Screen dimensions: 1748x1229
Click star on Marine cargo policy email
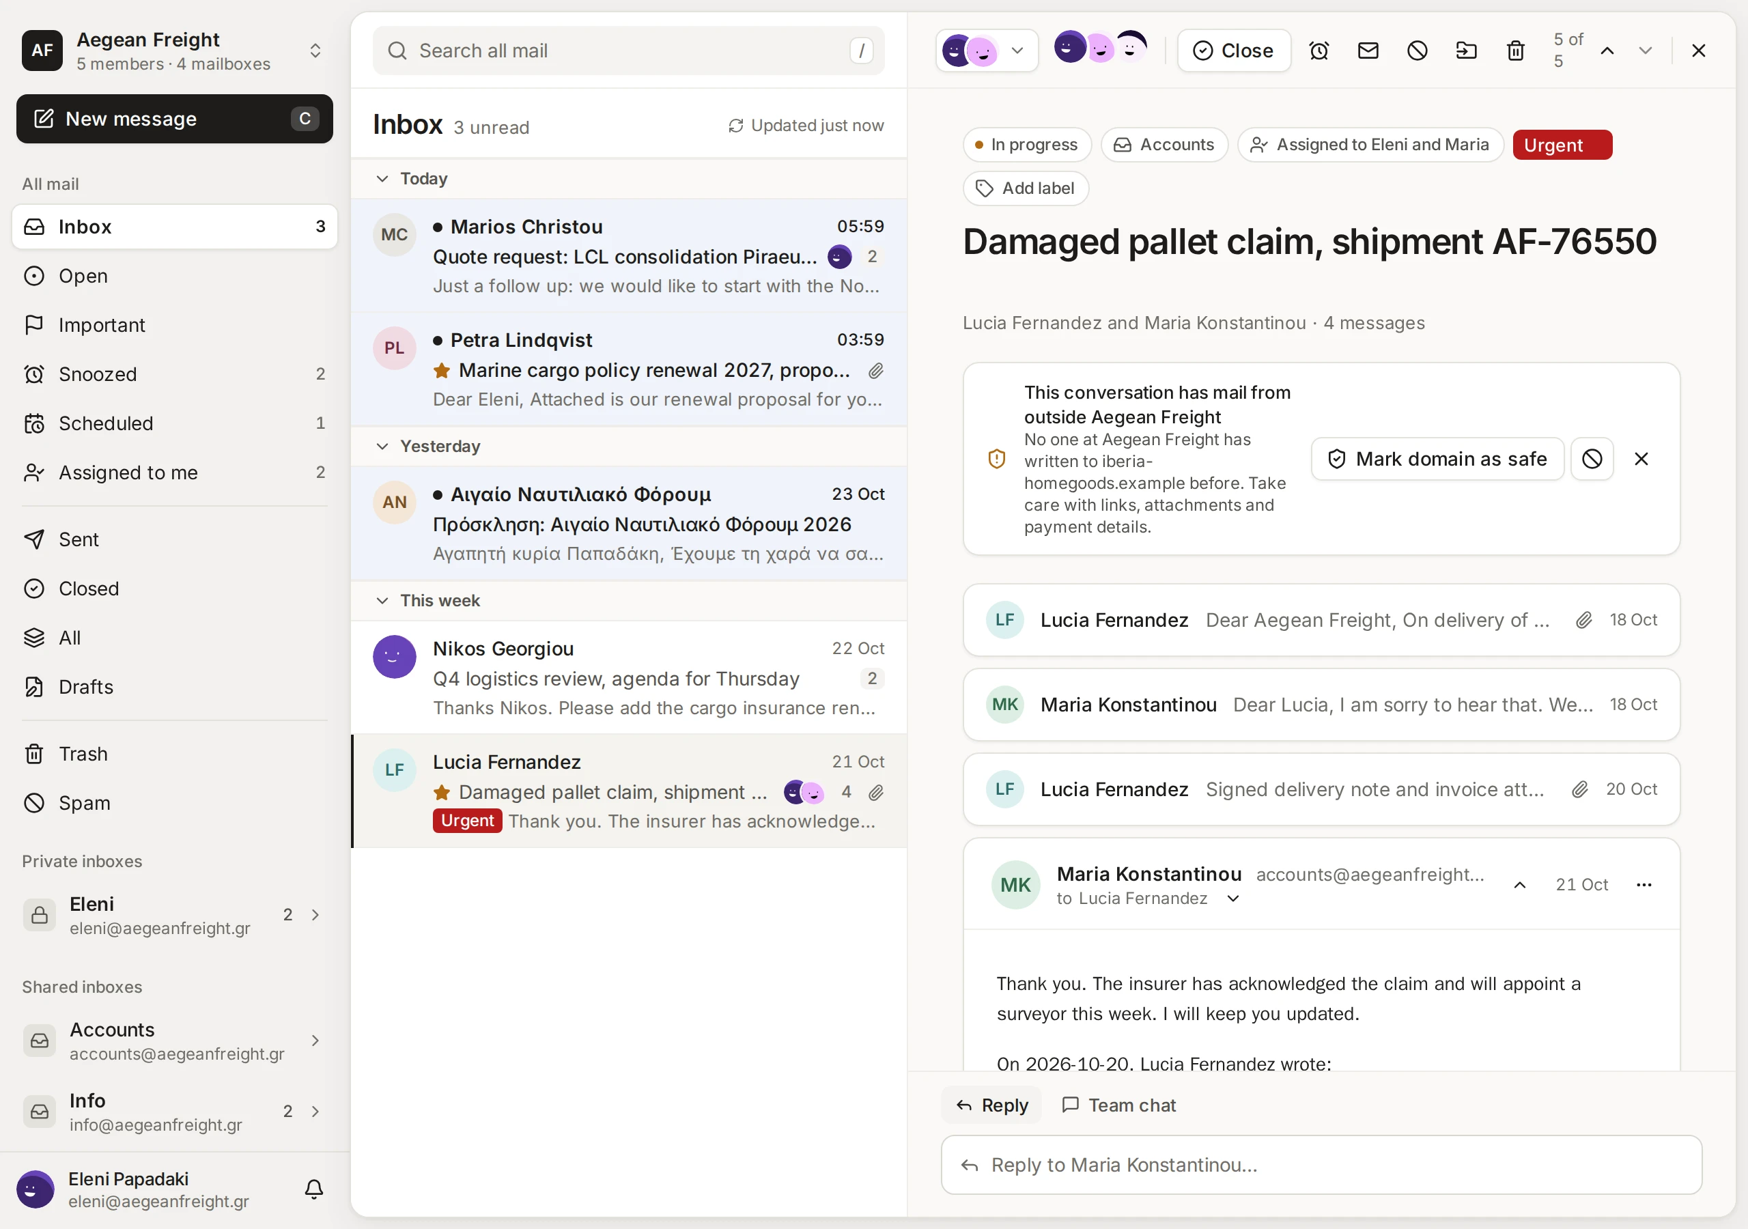442,371
